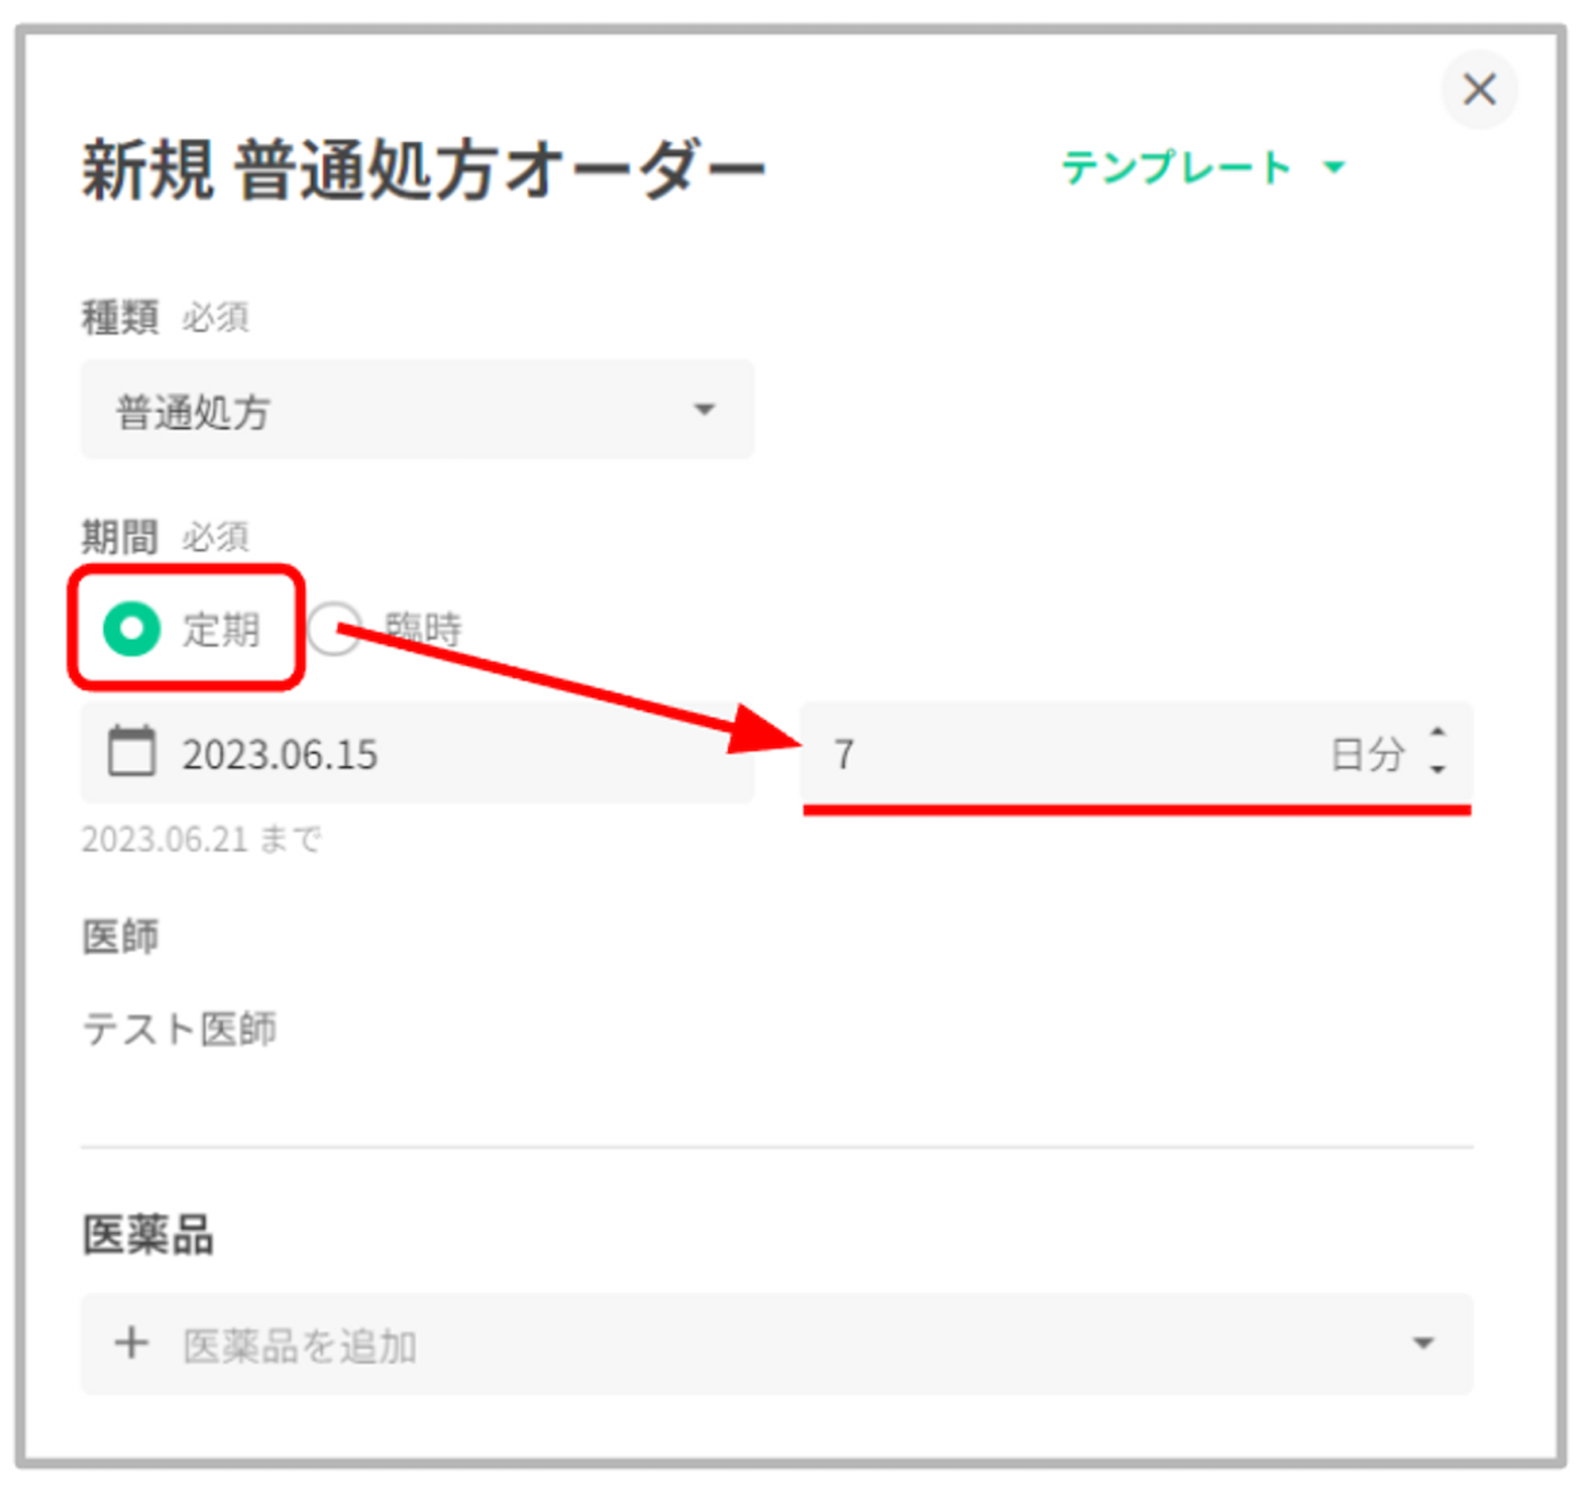1588x1487 pixels.
Task: Decrease days with the down stepper arrow
Action: (x=1437, y=771)
